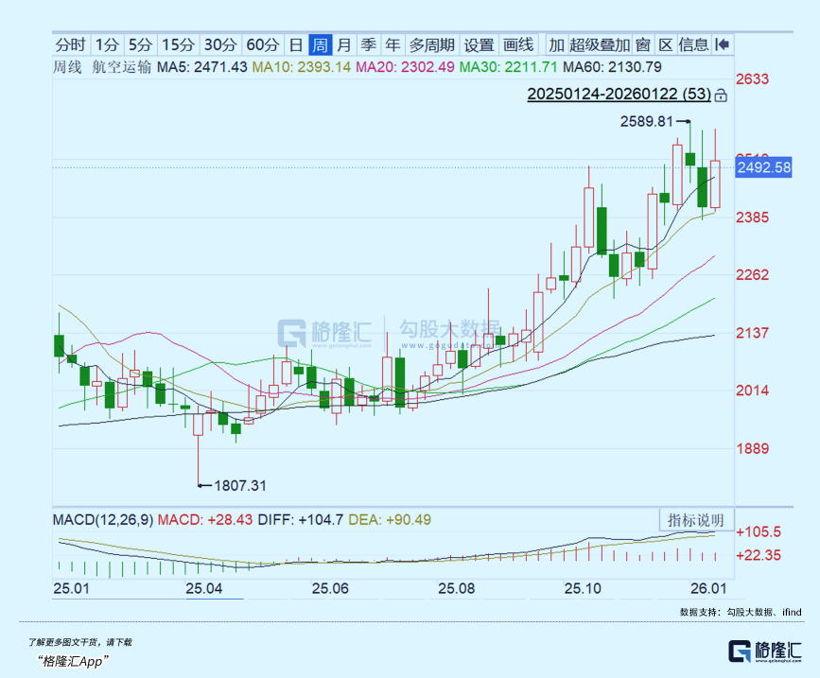This screenshot has width=820, height=678.
Task: Click the 信息 info button
Action: [x=693, y=44]
